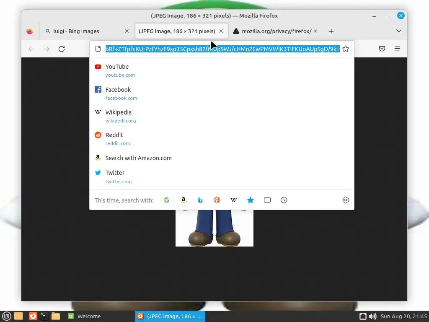This screenshot has width=429, height=322.
Task: Show desktop from the taskbar
Action: 18,316
